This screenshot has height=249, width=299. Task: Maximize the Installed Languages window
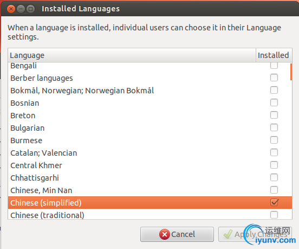pos(30,9)
